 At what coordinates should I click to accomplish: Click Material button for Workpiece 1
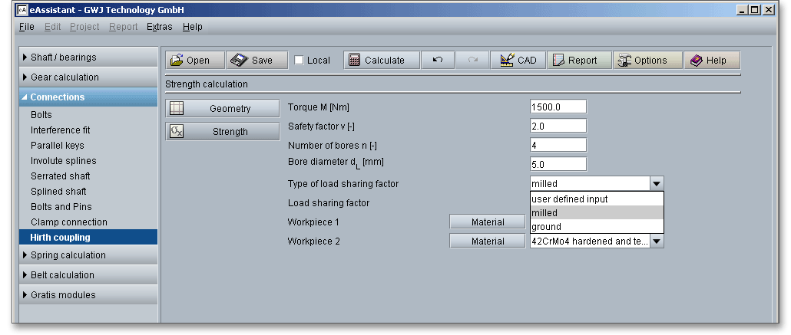click(488, 222)
